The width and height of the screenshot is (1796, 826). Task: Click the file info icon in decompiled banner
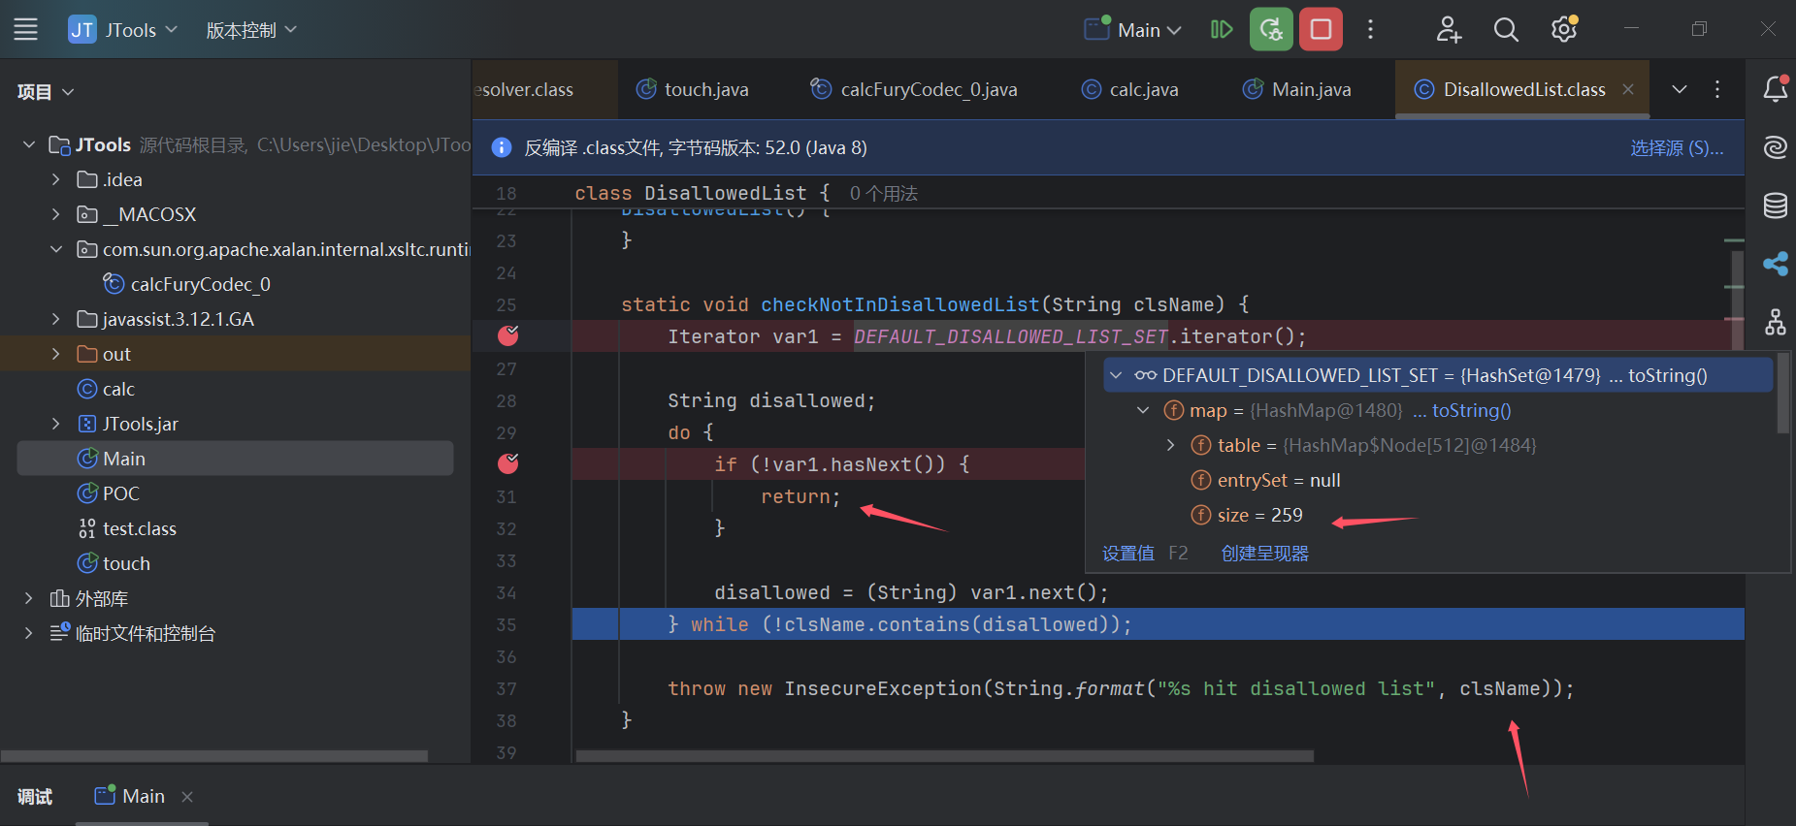point(502,147)
